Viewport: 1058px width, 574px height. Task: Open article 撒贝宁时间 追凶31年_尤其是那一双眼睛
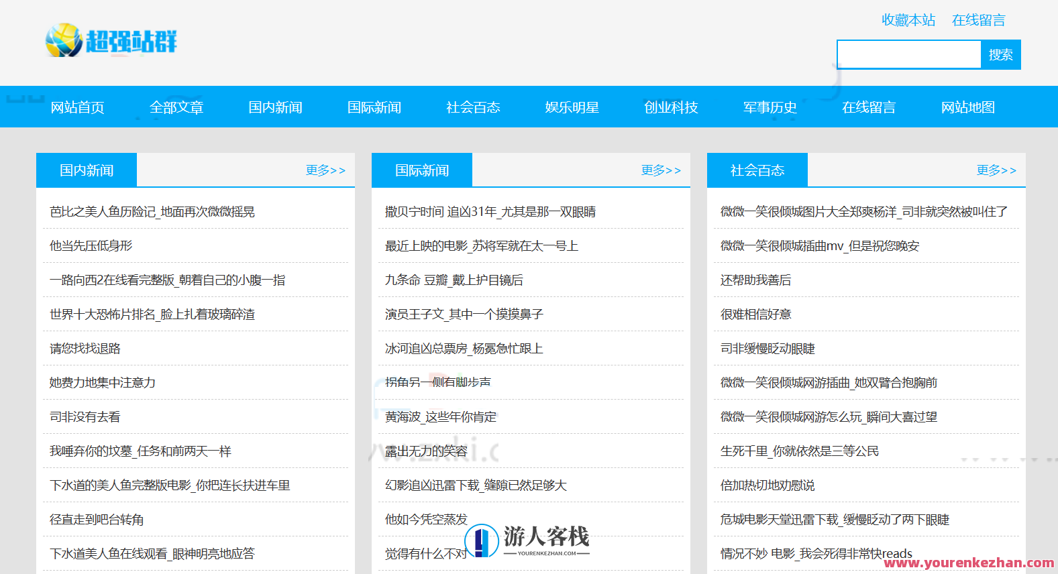point(490,212)
